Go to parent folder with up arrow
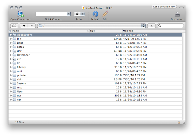 coord(151,26)
